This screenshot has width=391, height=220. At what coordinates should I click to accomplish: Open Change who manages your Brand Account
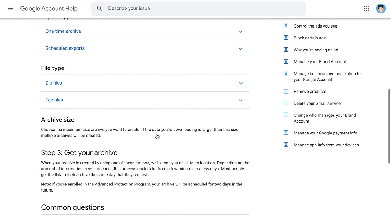click(x=325, y=118)
